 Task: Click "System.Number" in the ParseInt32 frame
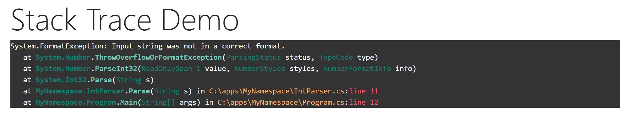coord(63,69)
